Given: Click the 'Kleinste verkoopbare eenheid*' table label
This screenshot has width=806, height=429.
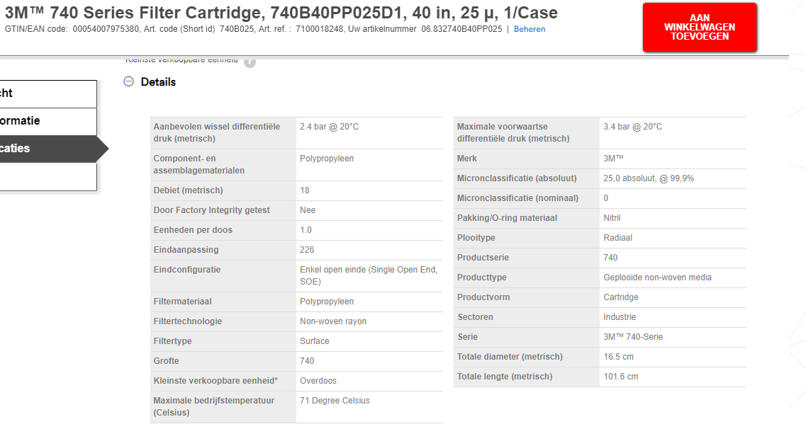Looking at the screenshot, I should [216, 382].
